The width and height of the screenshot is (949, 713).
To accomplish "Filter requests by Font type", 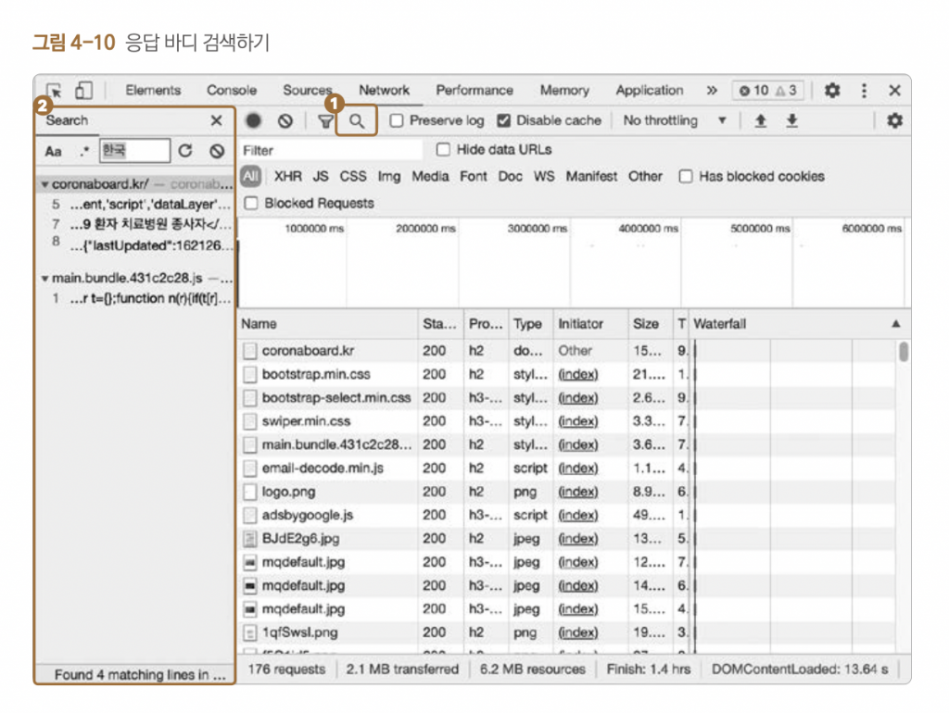I will coord(474,177).
